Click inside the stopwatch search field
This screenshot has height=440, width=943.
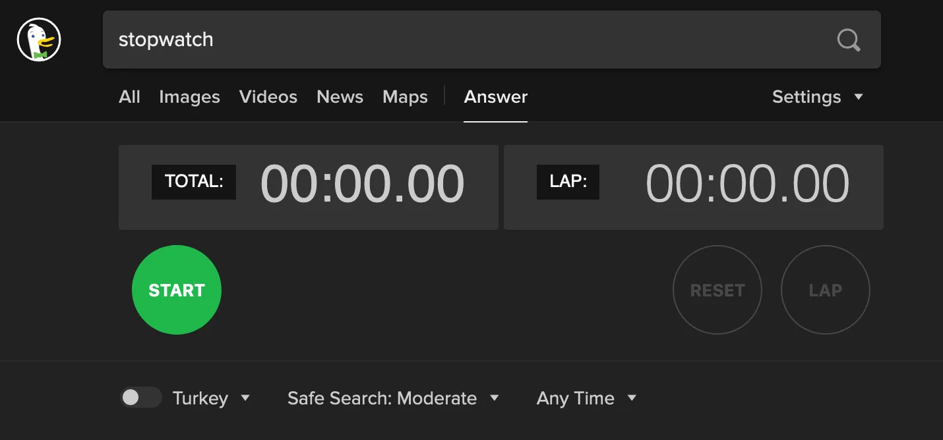click(396, 40)
